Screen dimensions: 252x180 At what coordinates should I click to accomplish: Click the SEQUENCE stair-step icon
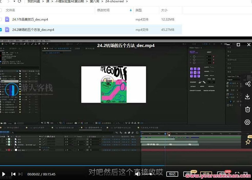[x=200, y=82]
